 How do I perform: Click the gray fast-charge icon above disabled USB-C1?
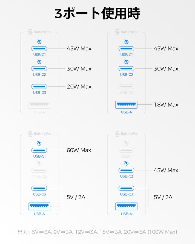pos(126,143)
